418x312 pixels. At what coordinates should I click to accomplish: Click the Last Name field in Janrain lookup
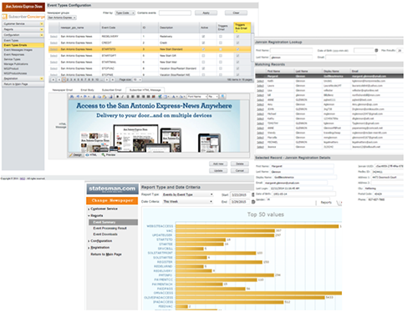coord(291,58)
